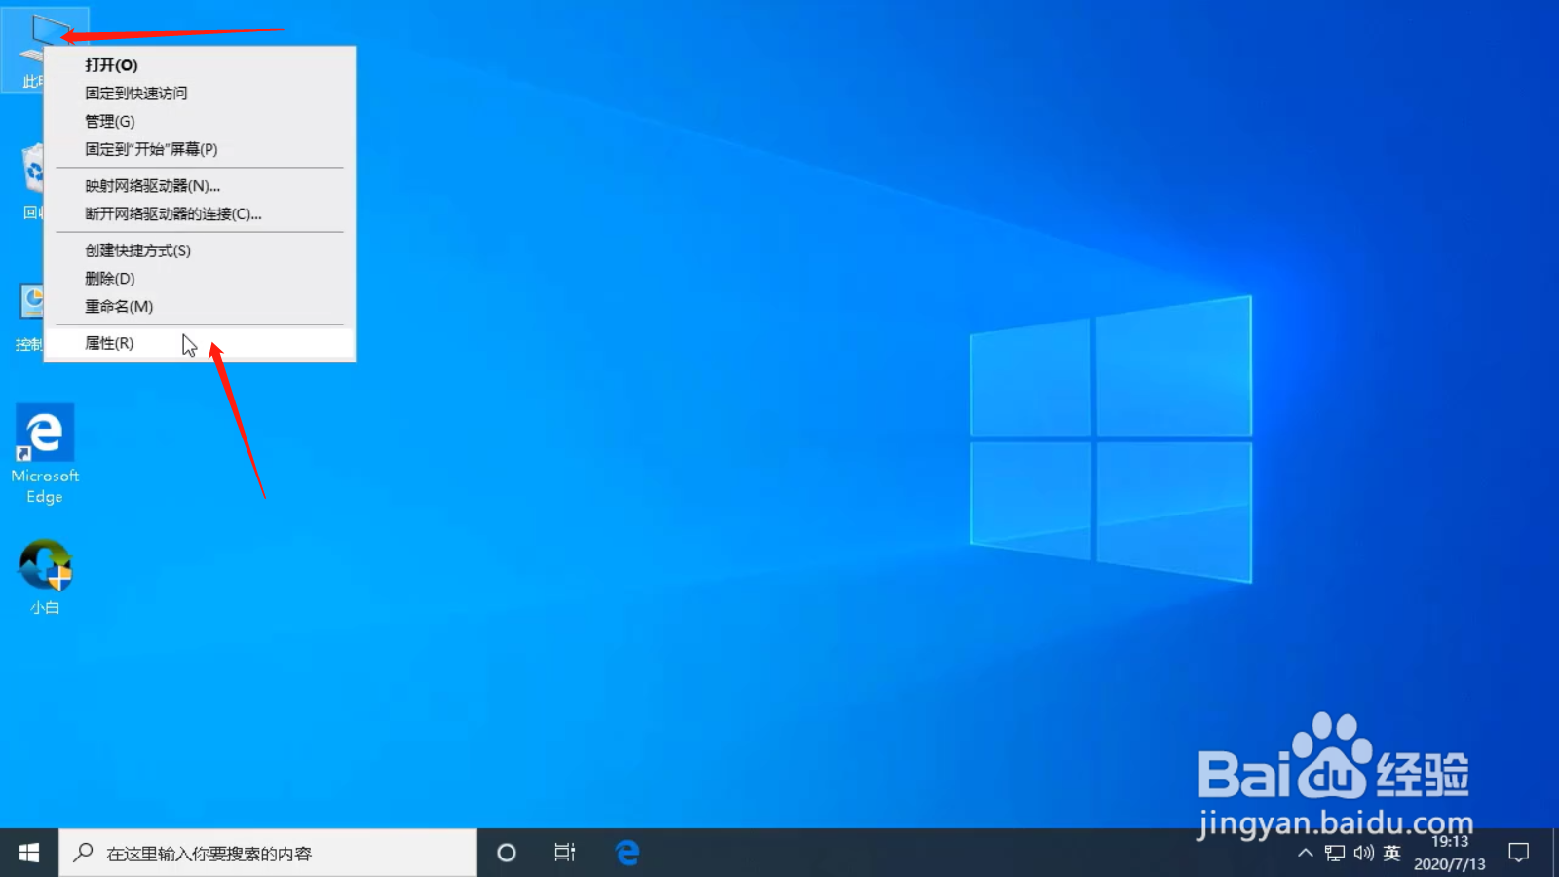Select the Control Panel desktop icon
Viewport: 1559px width, 877px height.
27,318
